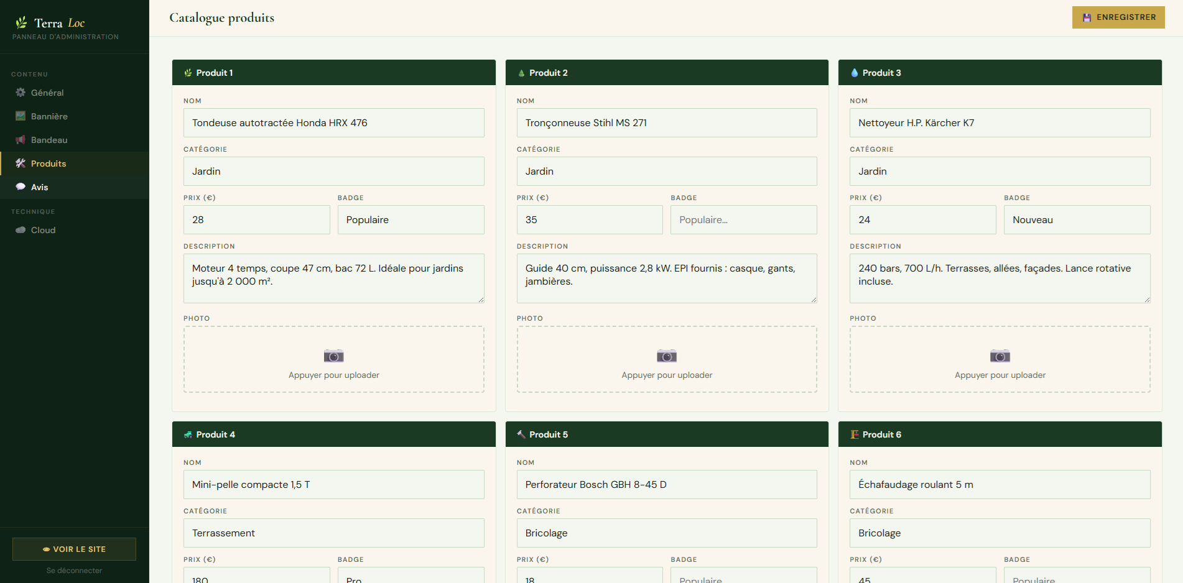The image size is (1183, 583).
Task: Open the Général section
Action: 75,93
